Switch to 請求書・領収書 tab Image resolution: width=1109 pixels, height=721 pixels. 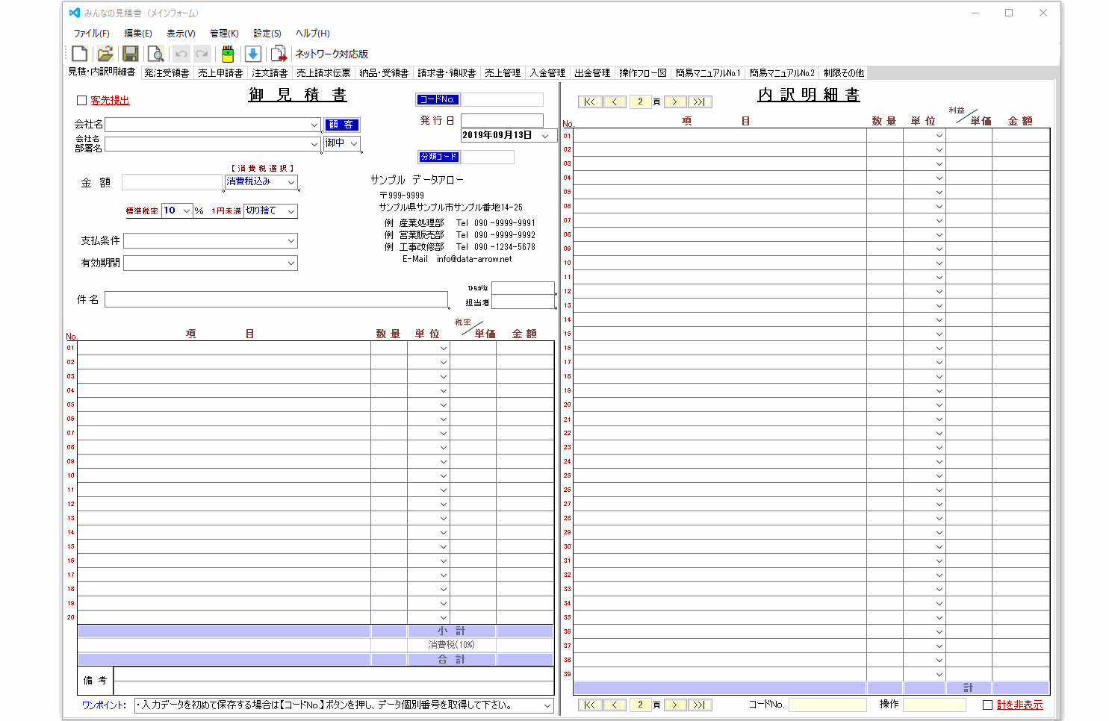[447, 73]
